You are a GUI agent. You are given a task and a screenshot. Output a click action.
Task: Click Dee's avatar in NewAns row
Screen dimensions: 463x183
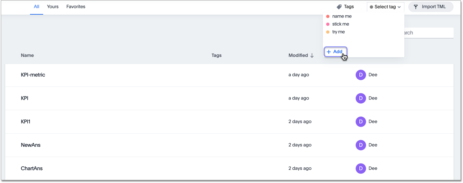coord(361,145)
